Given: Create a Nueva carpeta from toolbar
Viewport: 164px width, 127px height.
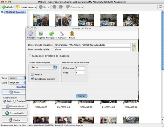Looking at the screenshot, I should coord(26,7).
